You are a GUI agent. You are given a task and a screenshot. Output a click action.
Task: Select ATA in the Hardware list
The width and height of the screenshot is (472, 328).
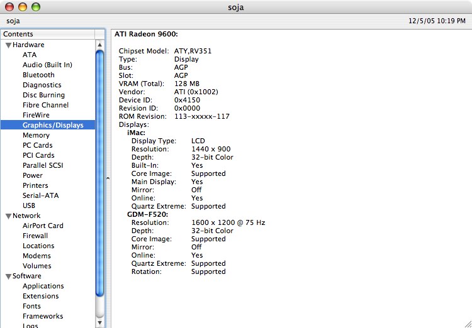pyautogui.click(x=30, y=55)
